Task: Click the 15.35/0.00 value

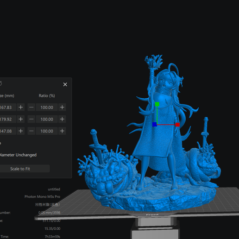Action: (x=52, y=229)
